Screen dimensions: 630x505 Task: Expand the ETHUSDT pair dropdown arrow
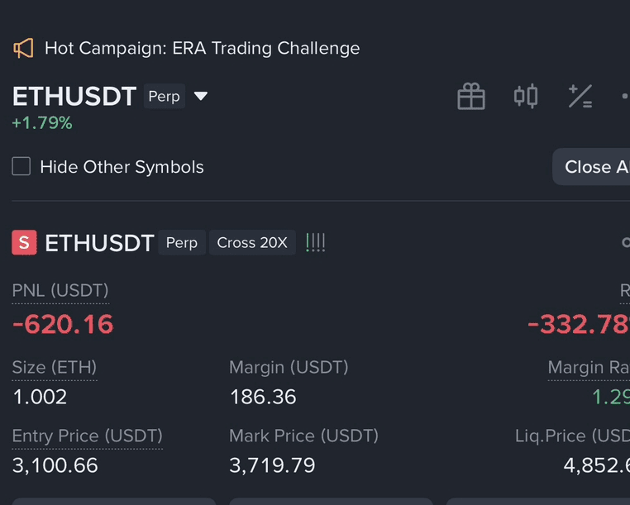tap(201, 96)
